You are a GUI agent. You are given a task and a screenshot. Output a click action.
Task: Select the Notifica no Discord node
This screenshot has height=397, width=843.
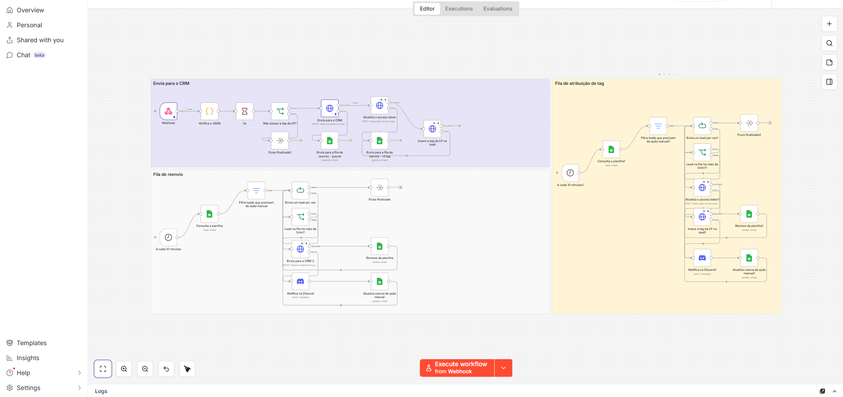[x=300, y=281]
